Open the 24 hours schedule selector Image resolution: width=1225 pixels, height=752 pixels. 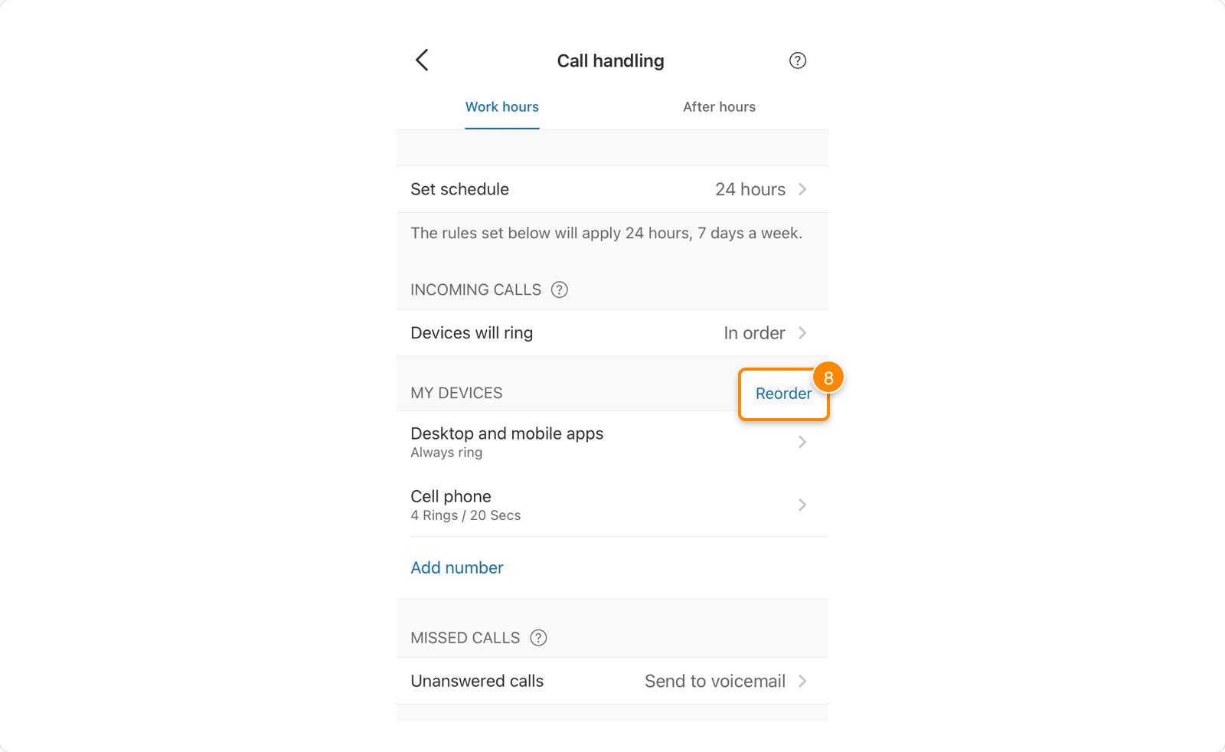(750, 189)
